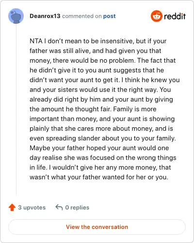Click the text "Family is more"
This screenshot has height=243, width=194.
click(135, 109)
